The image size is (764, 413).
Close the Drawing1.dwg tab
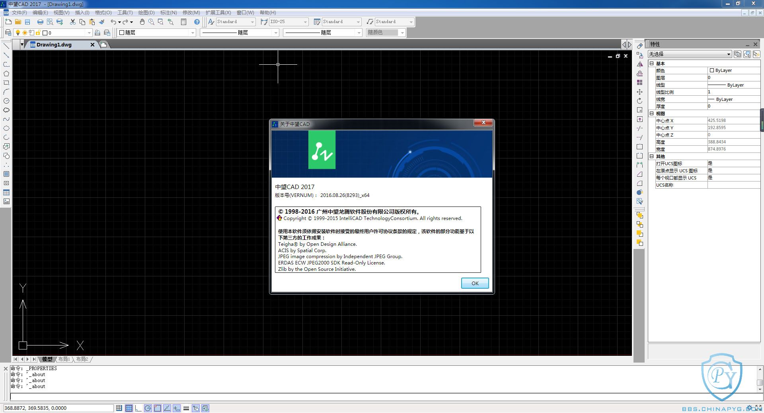[x=92, y=44]
